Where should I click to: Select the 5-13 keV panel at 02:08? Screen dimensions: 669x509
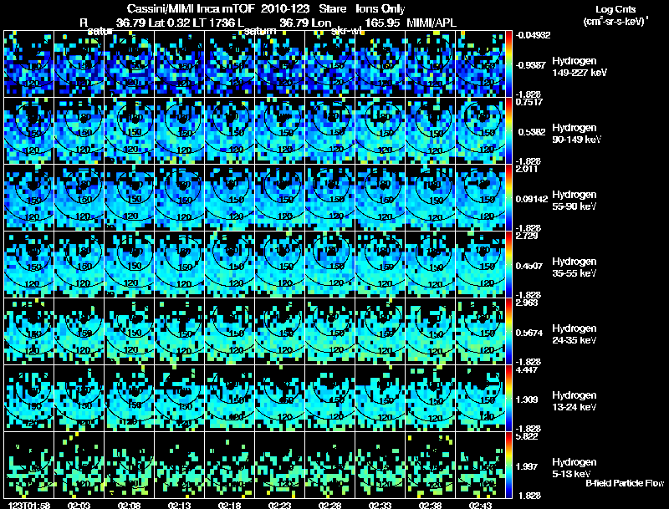[130, 465]
